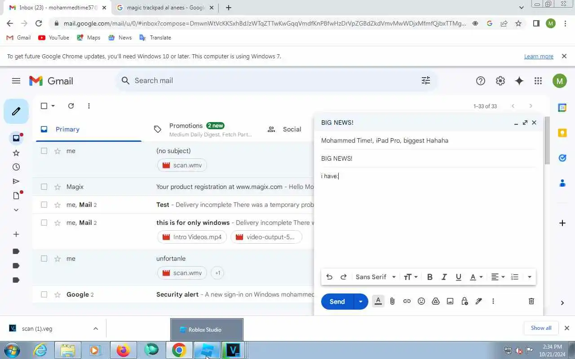Open numbered list button in compose
The width and height of the screenshot is (575, 359).
coord(515,277)
